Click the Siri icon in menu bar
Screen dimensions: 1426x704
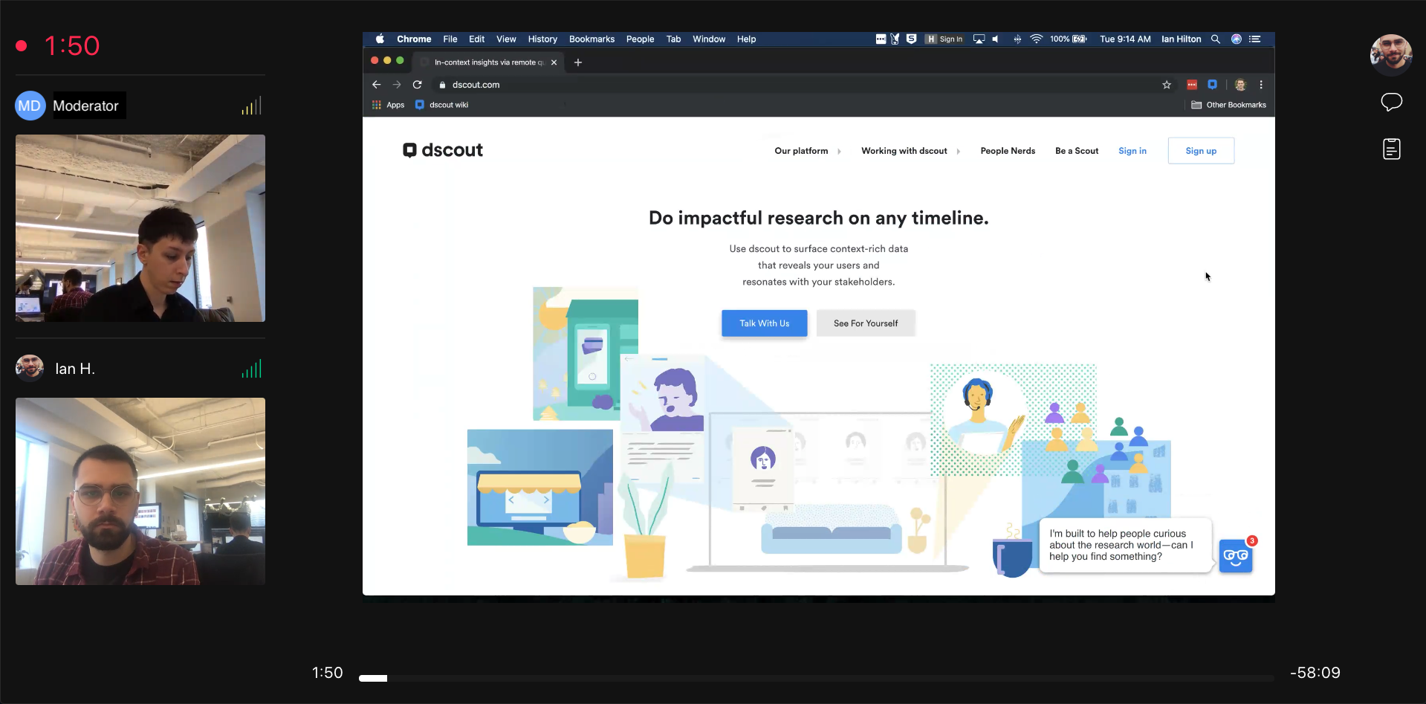click(1237, 39)
